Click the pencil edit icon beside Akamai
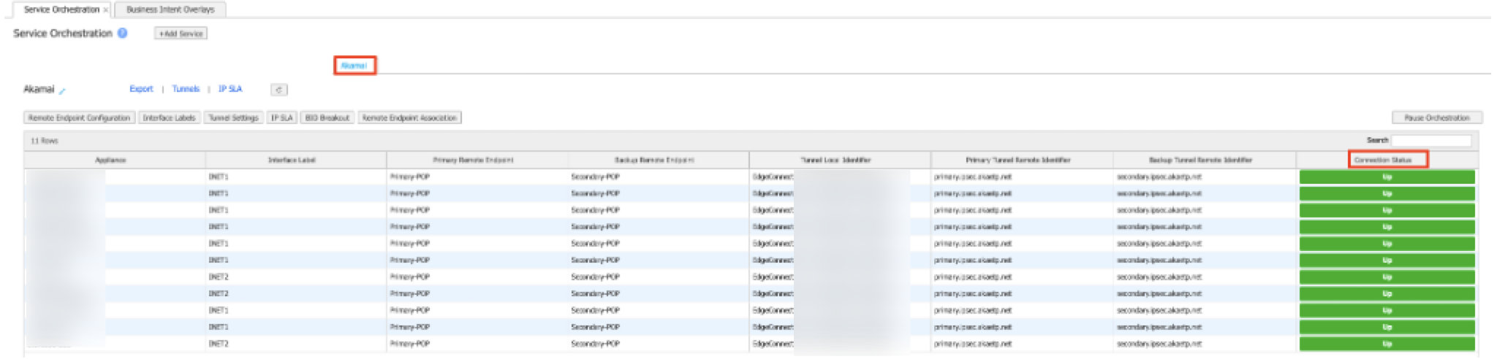Viewport: 1497px width, 359px height. click(x=63, y=91)
